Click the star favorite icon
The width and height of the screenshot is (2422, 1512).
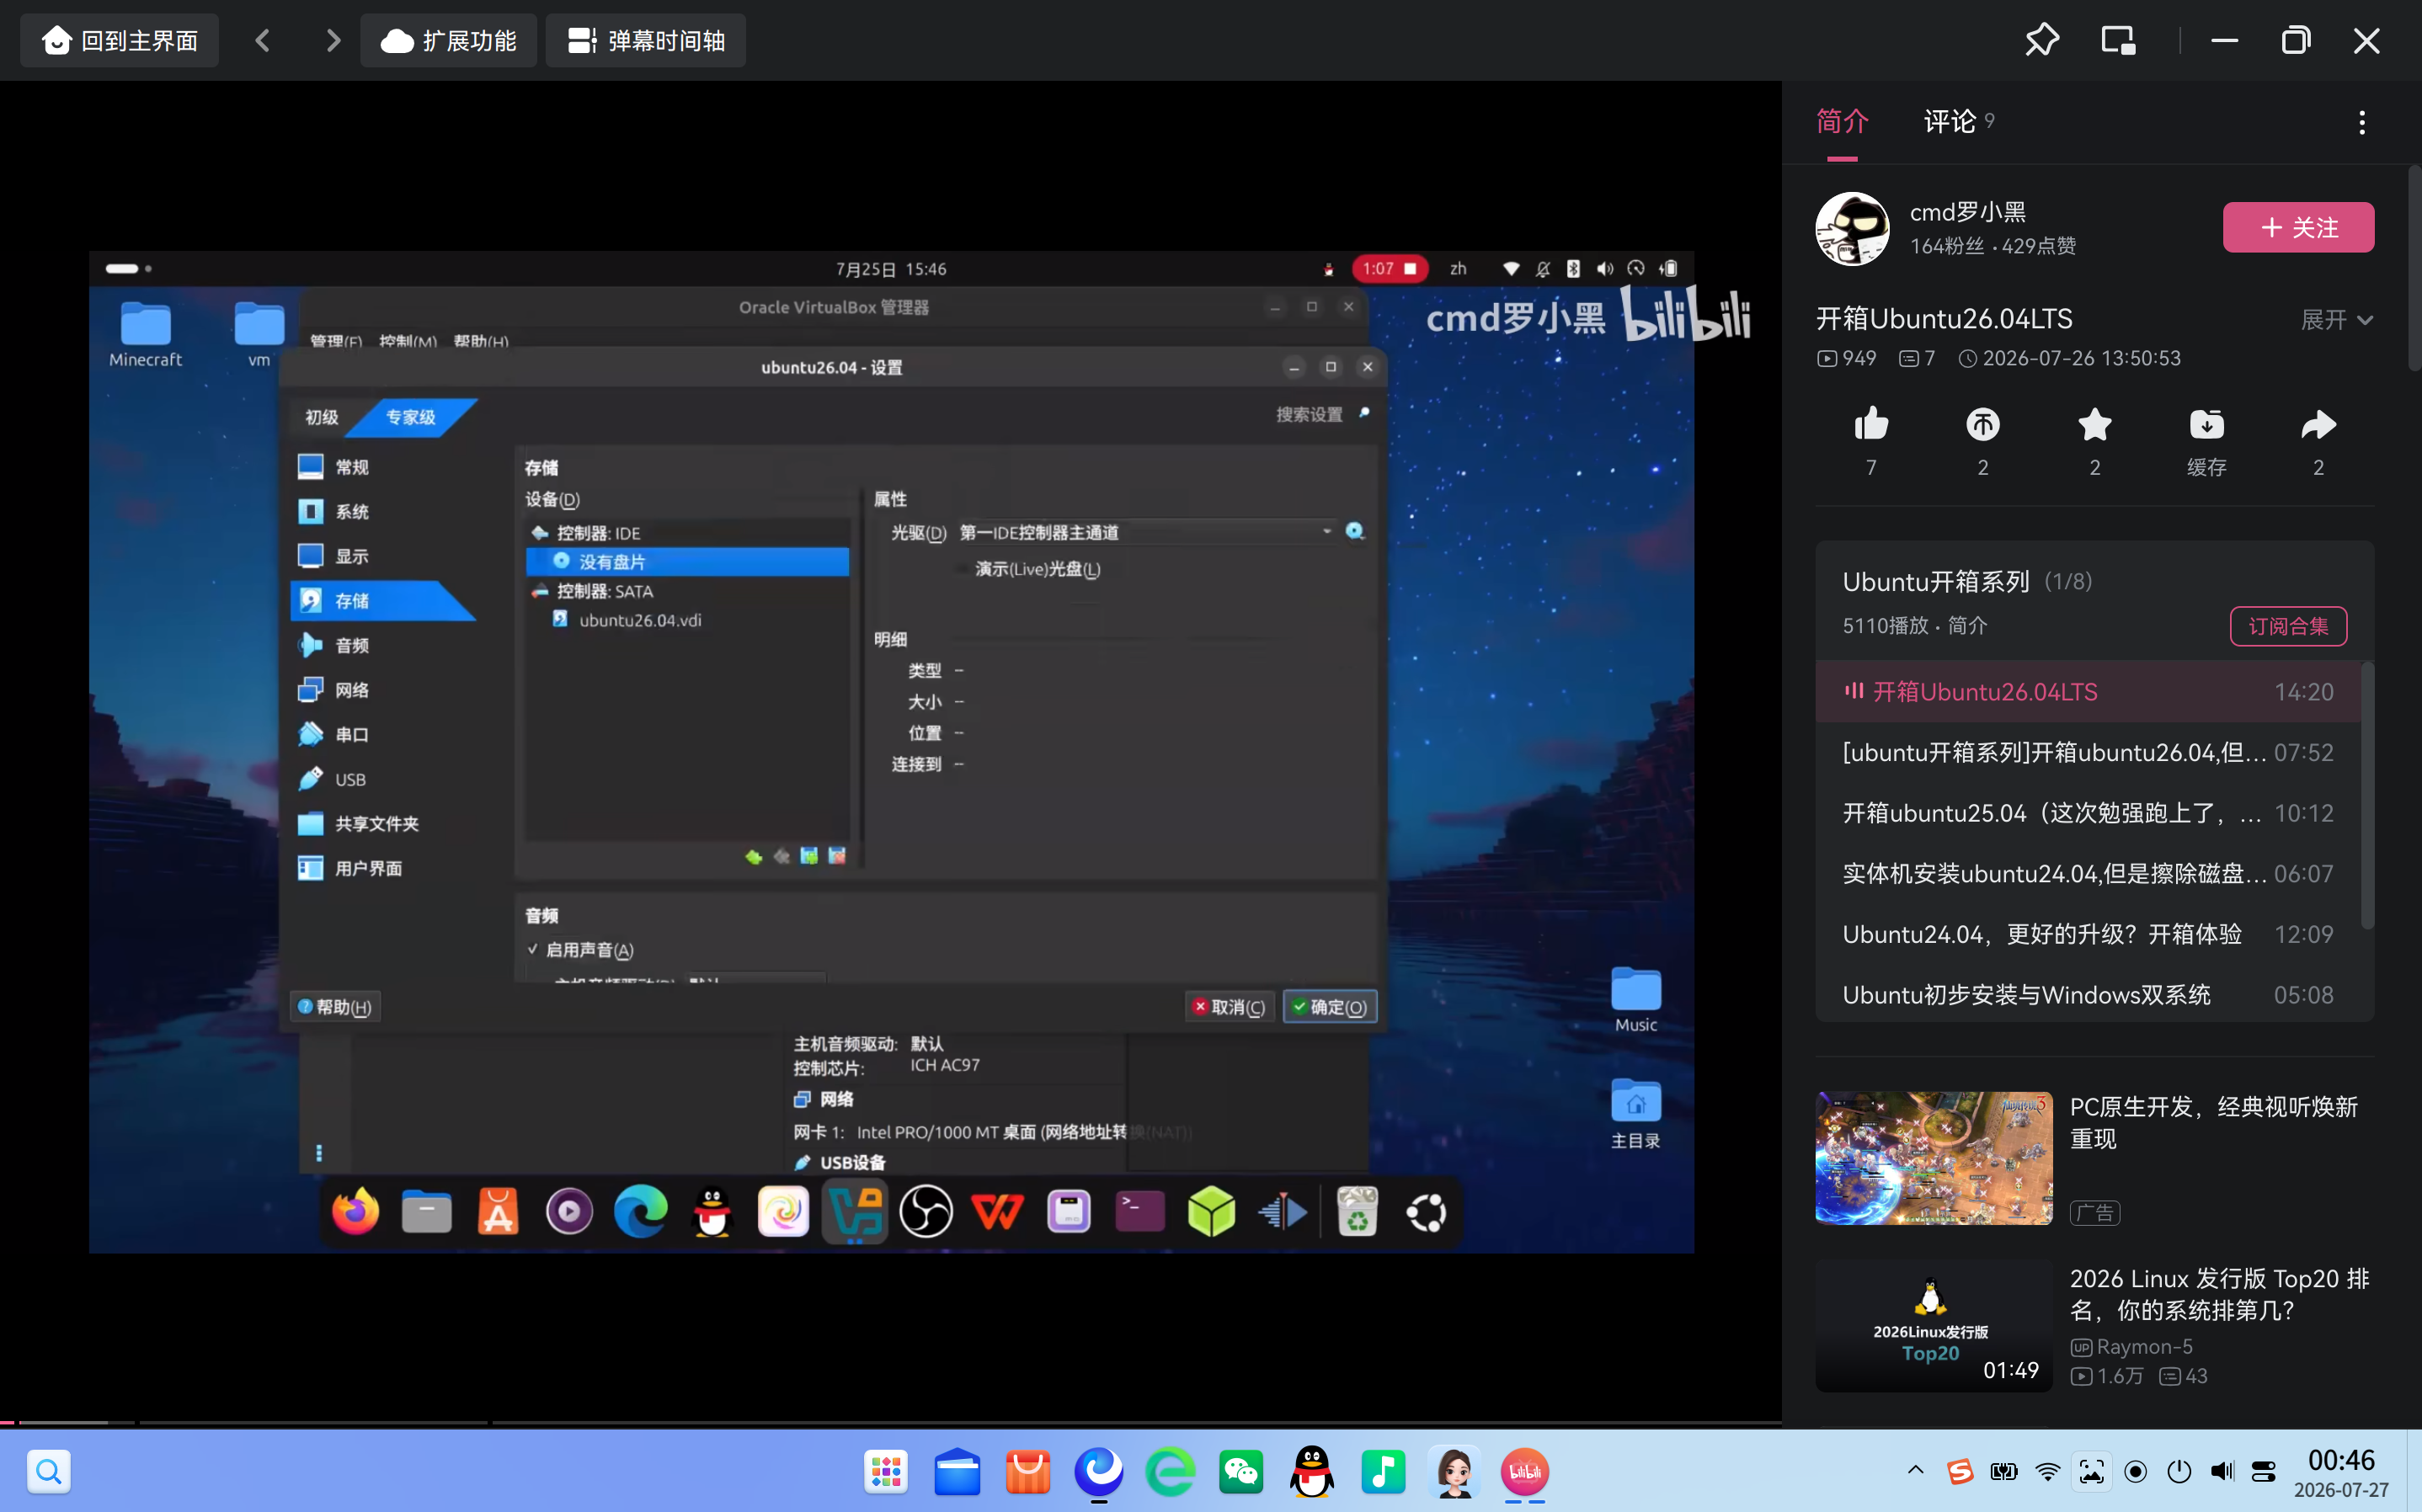point(2094,425)
